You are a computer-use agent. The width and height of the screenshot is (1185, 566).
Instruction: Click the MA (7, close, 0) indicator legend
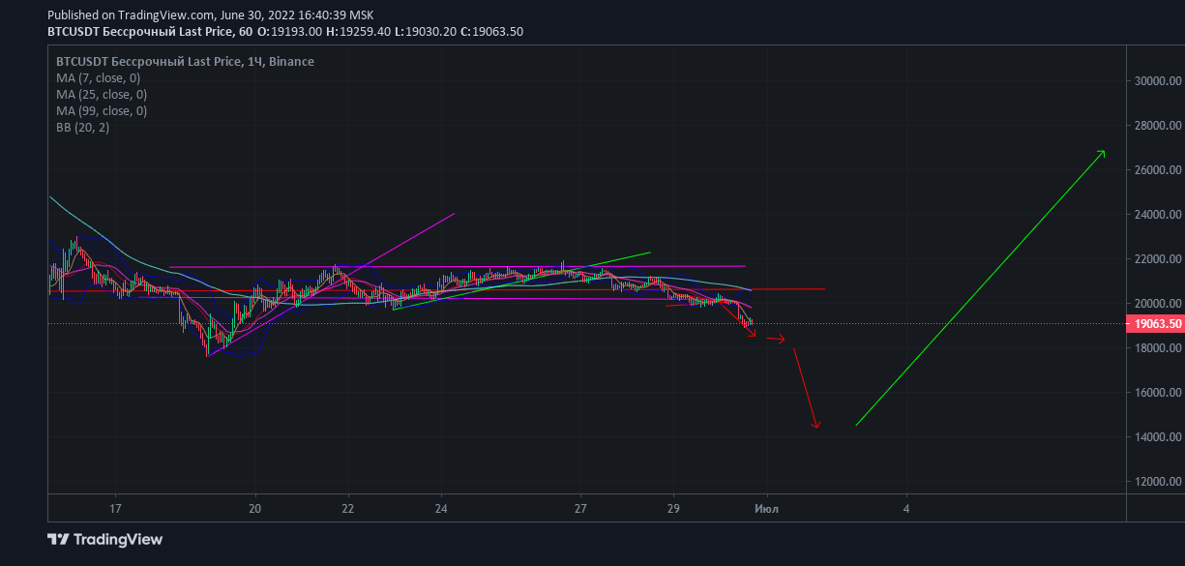click(98, 78)
